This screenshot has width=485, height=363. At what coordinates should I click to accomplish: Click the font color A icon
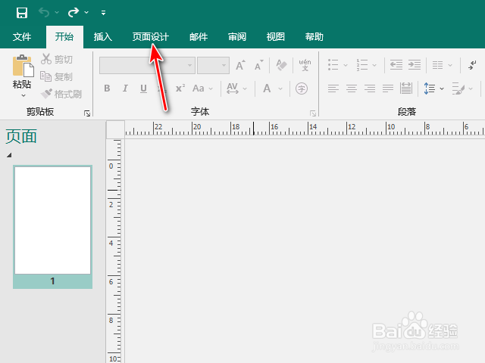tap(267, 88)
